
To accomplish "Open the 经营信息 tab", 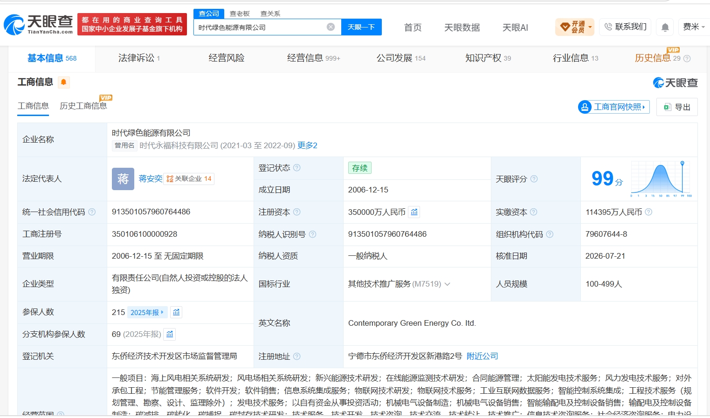I will pyautogui.click(x=313, y=58).
